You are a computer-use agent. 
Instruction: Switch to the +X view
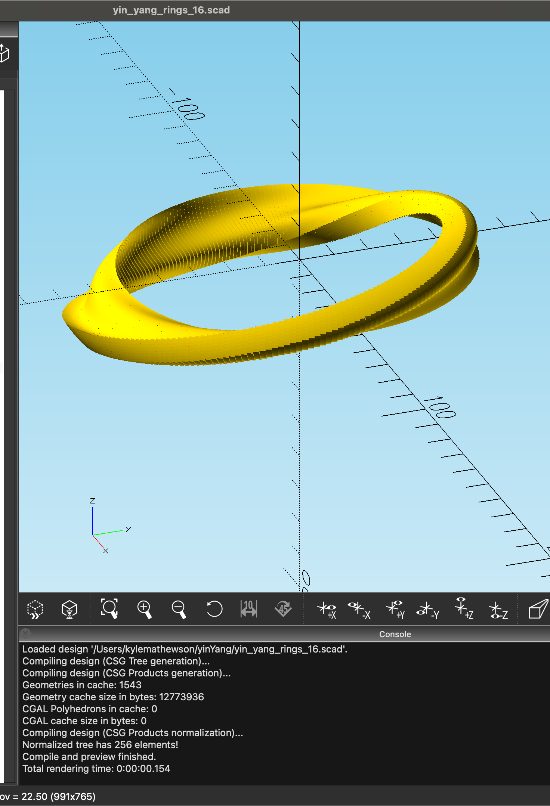coord(327,610)
